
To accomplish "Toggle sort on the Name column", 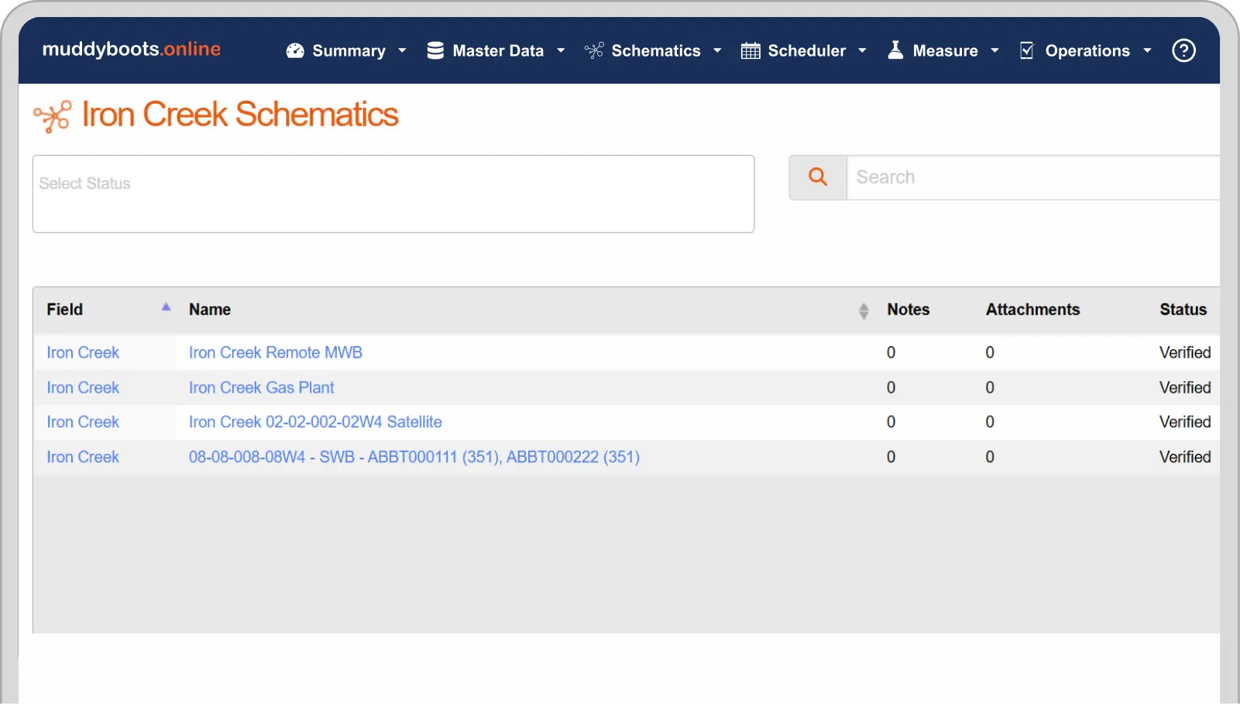I will (864, 311).
